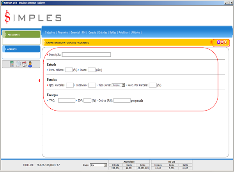The height and width of the screenshot is (172, 234).
Task: Open the Utilitários menu
Action: click(135, 32)
